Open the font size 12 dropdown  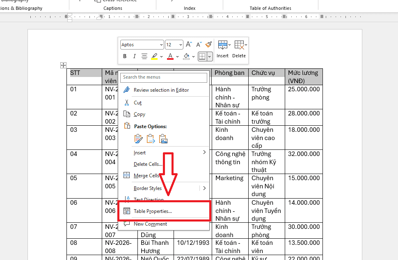181,45
